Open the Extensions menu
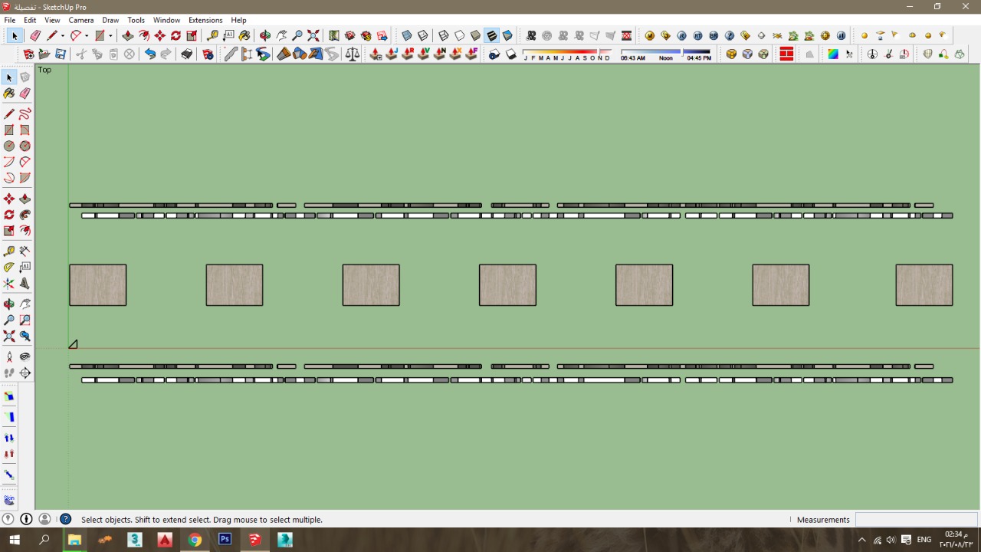Screen dimensions: 981x552 pos(205,20)
